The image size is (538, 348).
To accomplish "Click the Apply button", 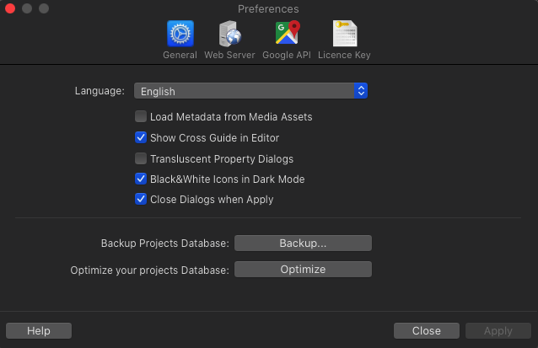I will [x=498, y=331].
